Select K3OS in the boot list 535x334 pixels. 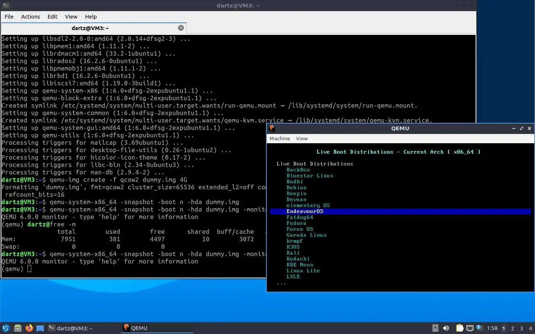(293, 247)
